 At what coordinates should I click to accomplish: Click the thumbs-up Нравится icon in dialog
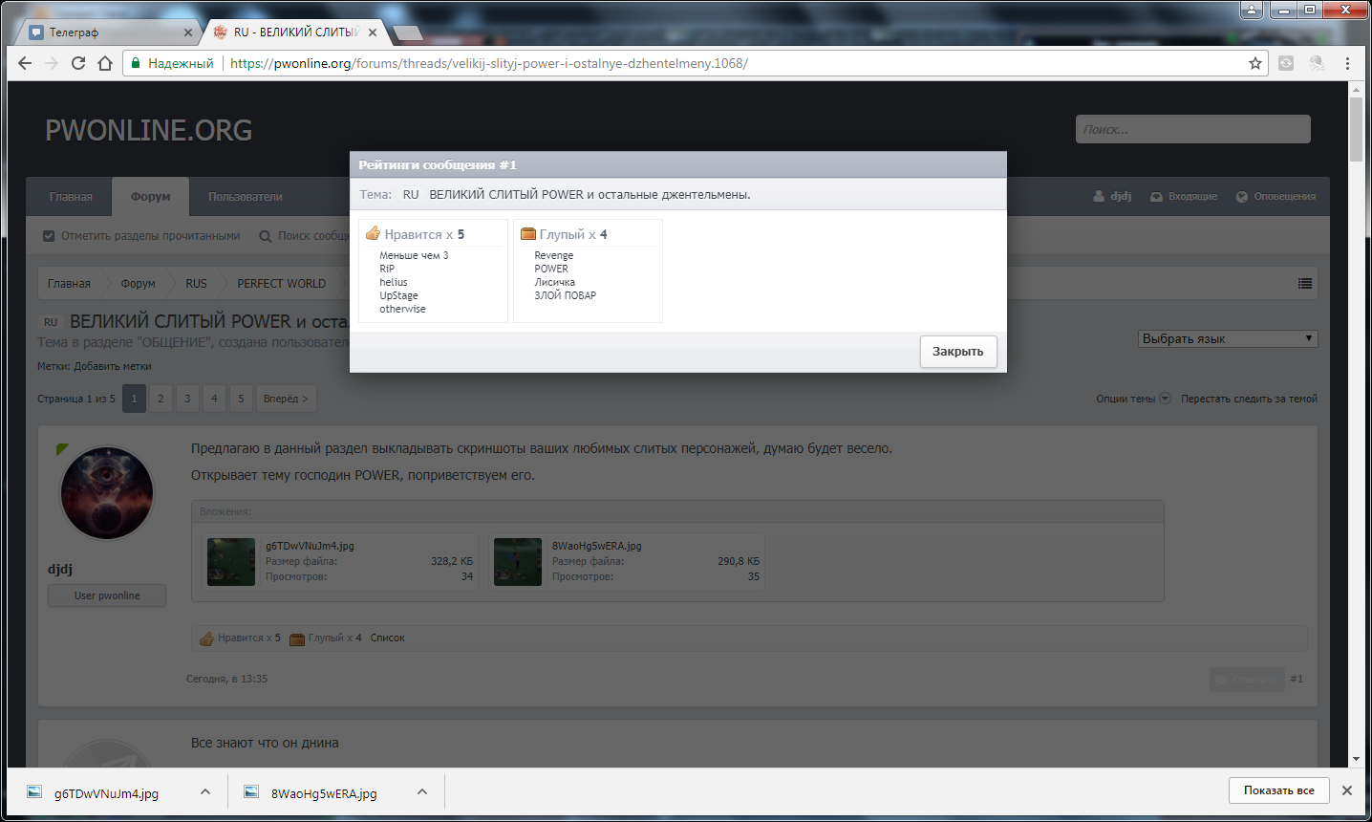pos(374,233)
